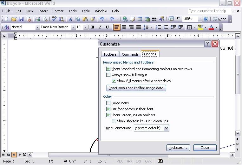Viewport: 242px width, 165px height.
Task: Apply Underline formatting
Action: [107, 27]
